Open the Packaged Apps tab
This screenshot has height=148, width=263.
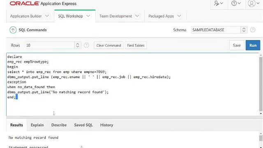[x=161, y=16]
